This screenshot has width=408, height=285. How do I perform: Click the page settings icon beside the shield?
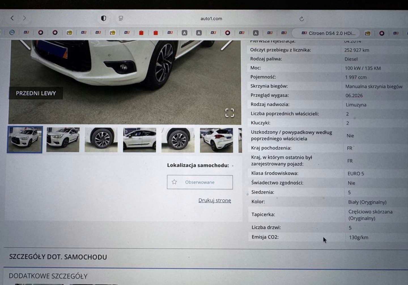tap(121, 18)
